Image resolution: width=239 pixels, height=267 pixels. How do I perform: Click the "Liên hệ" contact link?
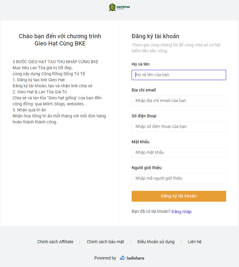point(195,242)
